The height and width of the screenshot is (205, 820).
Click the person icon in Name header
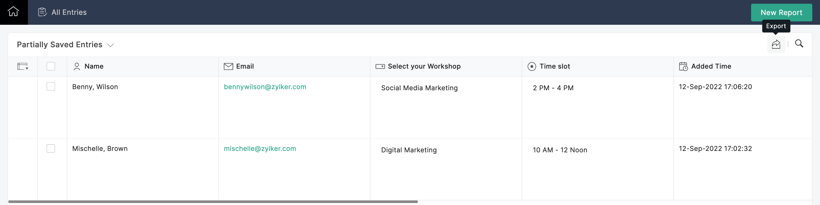point(77,66)
